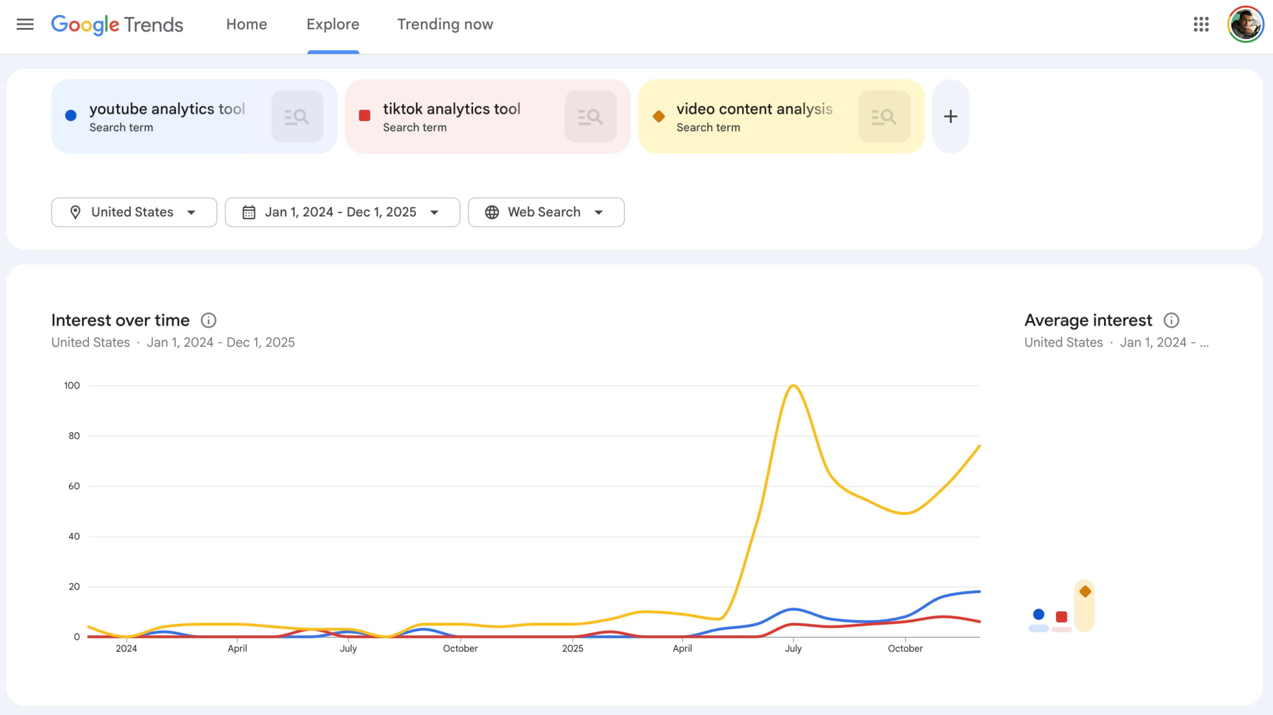Click the search icon on tiktok analytics tool chip

pyautogui.click(x=591, y=116)
